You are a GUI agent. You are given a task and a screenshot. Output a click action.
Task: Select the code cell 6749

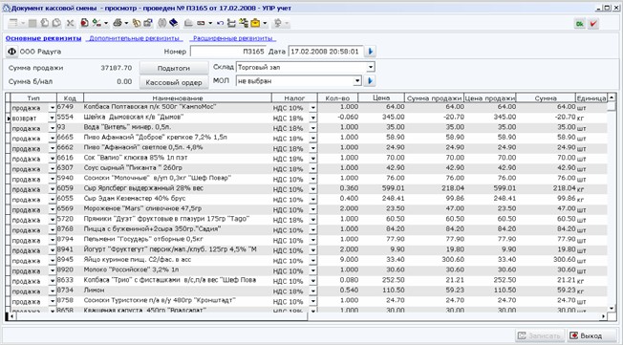tap(70, 106)
